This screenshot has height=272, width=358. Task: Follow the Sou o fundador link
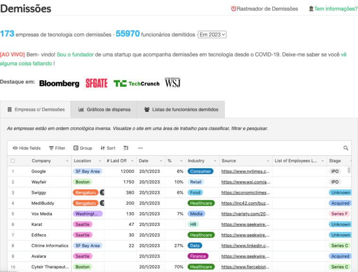[x=75, y=55]
